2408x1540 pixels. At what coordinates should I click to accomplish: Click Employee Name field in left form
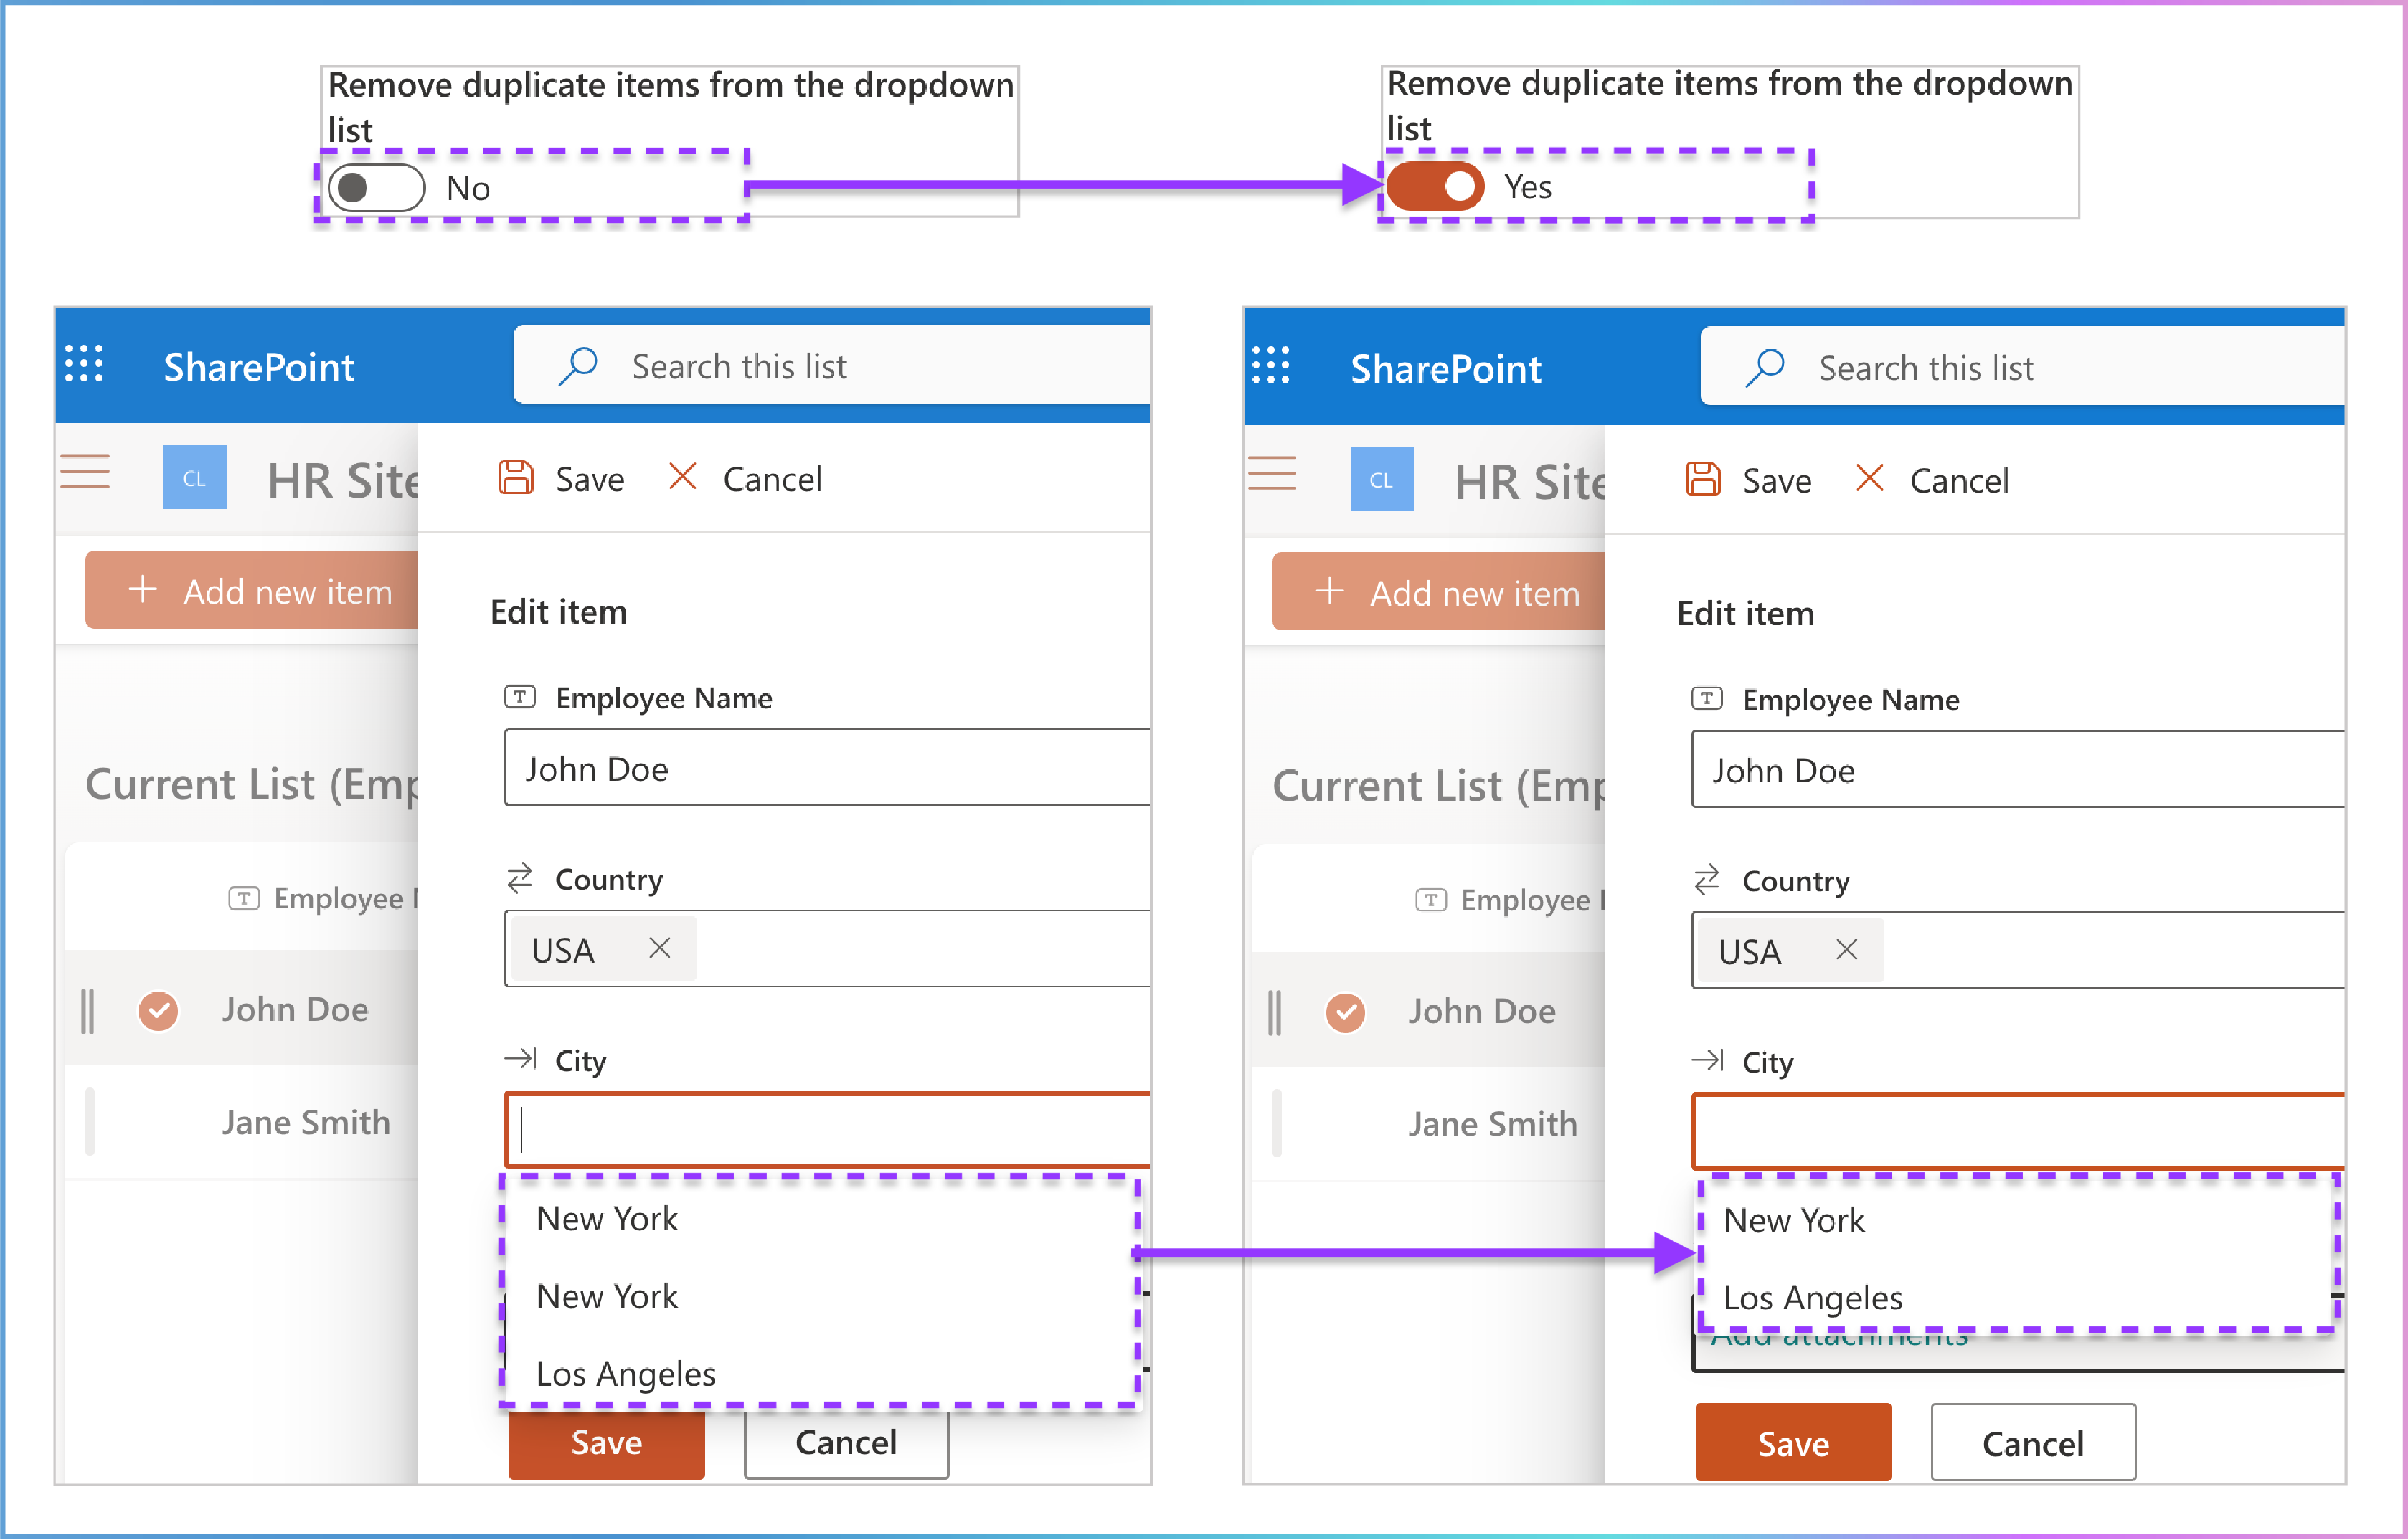click(x=827, y=768)
